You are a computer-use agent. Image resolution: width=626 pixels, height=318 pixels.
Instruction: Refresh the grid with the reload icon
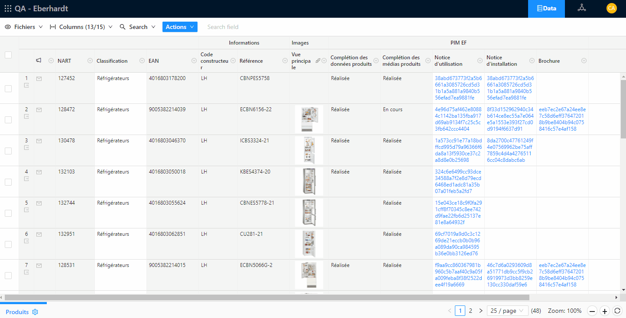[618, 311]
